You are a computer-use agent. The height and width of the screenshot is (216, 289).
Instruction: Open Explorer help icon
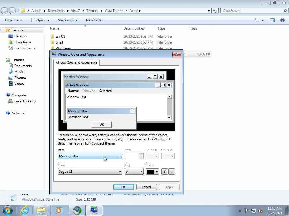(x=282, y=20)
